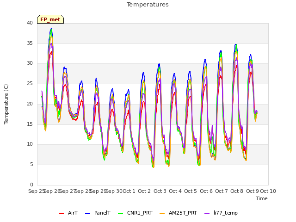The width and height of the screenshot is (296, 222).
Task: Click the 5 y-axis tick label
Action: coord(31,165)
